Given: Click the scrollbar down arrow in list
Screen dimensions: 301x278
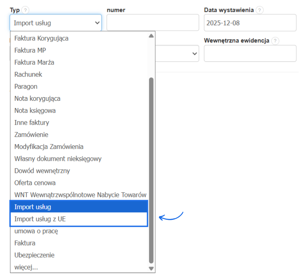Looking at the screenshot, I should coord(151,268).
